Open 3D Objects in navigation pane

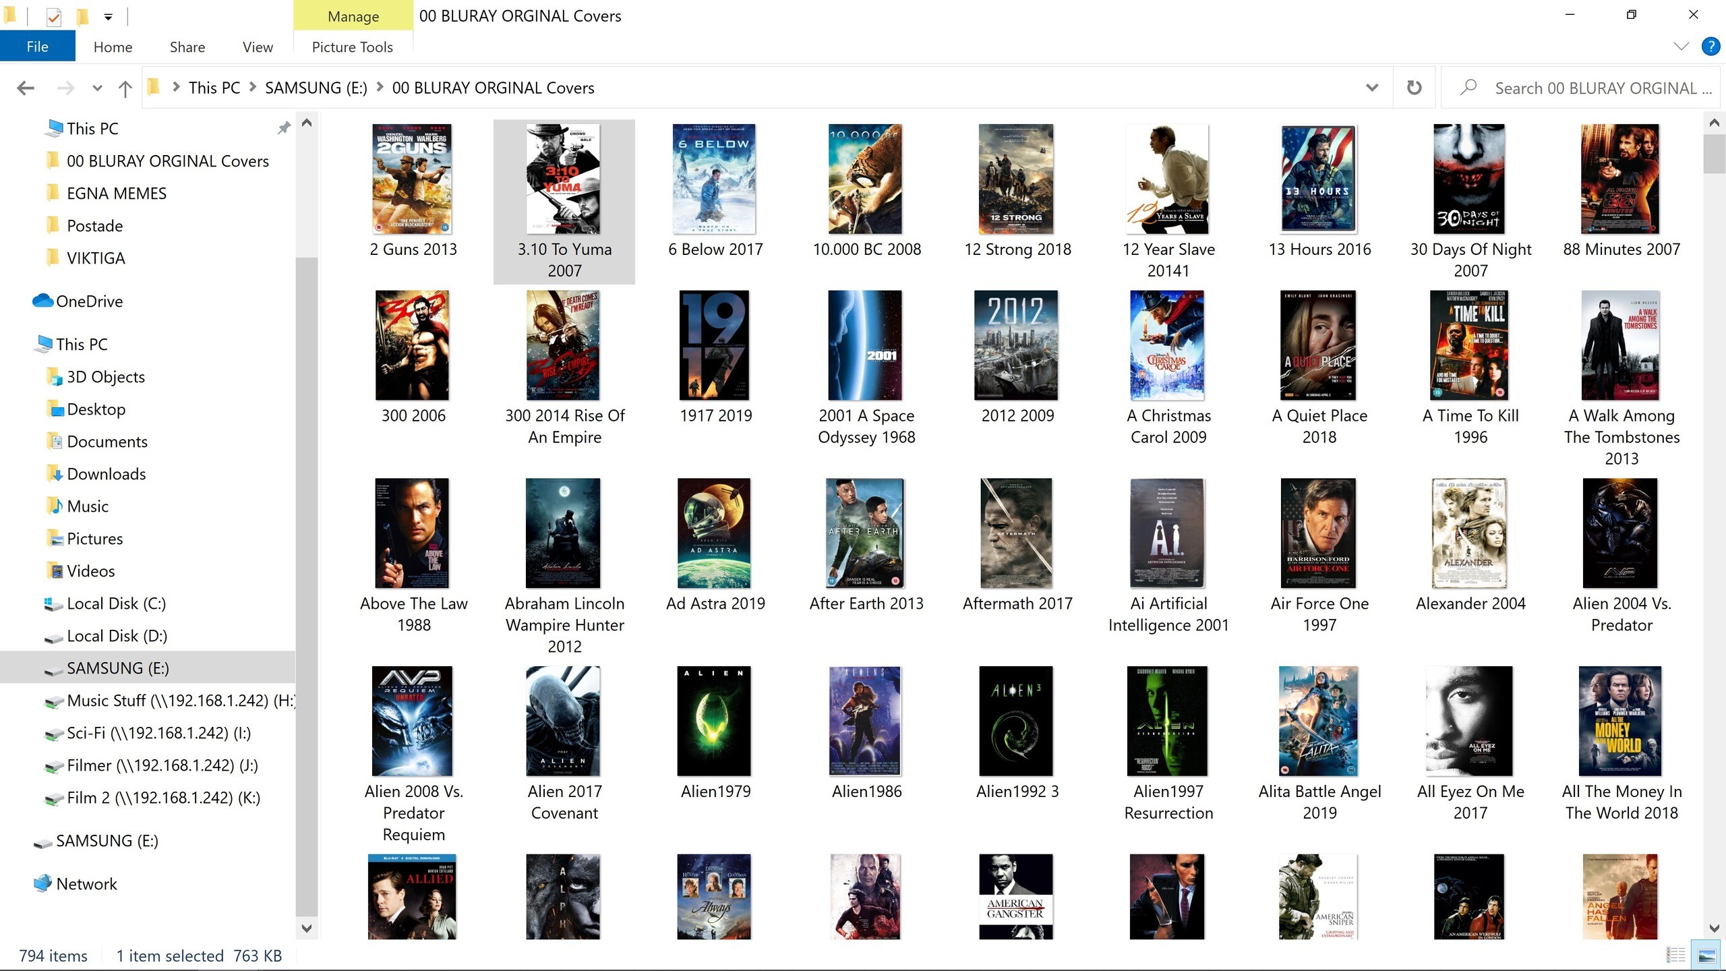[105, 376]
